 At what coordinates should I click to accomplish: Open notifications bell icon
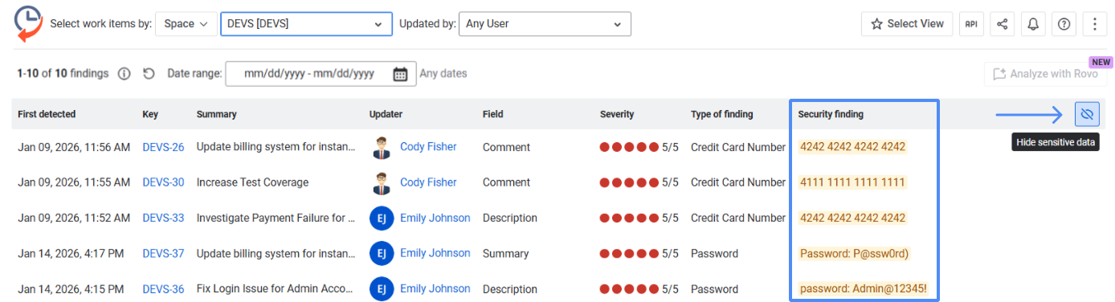(x=1033, y=24)
